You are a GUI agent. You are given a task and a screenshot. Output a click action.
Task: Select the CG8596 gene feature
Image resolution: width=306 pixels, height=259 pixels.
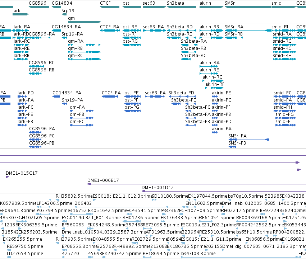click(39, 7)
